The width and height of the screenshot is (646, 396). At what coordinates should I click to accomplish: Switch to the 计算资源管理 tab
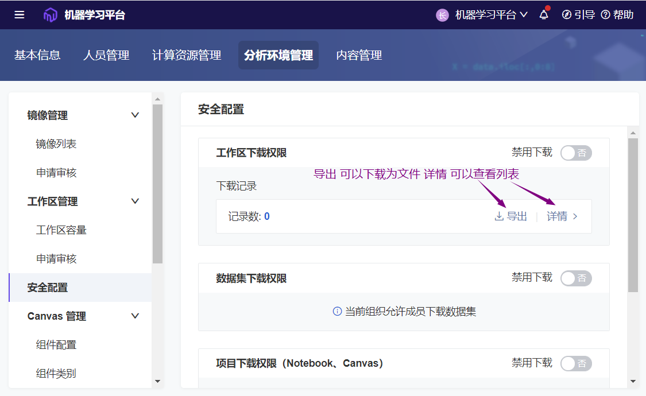coord(187,55)
